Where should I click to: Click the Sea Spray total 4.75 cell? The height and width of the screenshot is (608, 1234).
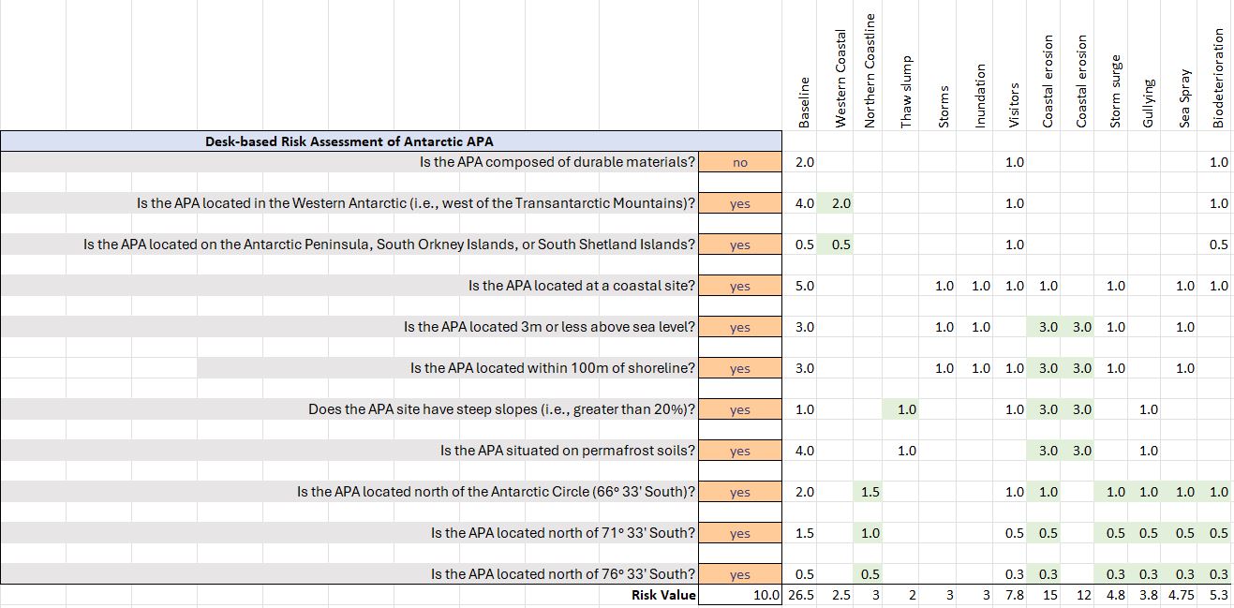(x=1185, y=595)
